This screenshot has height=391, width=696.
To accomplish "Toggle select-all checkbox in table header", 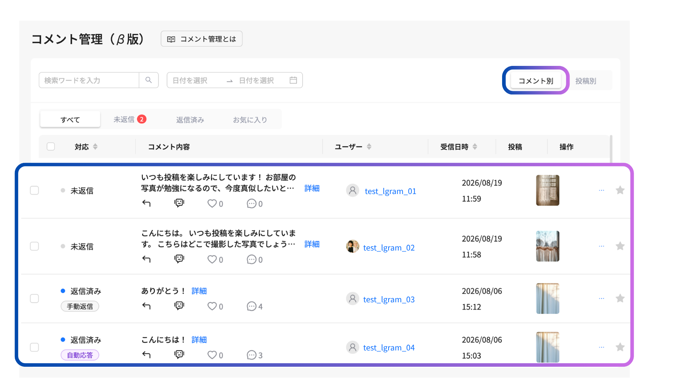I will coord(51,147).
